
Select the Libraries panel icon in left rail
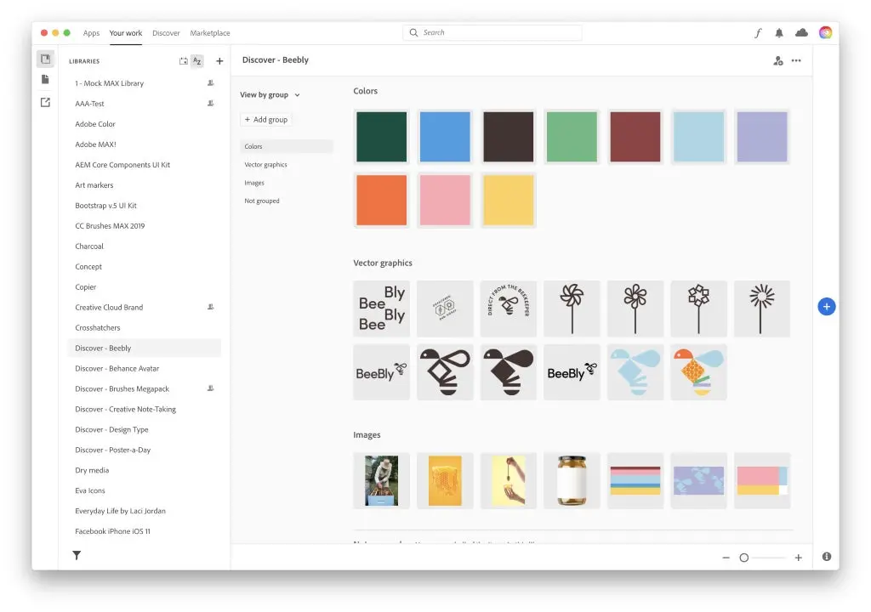[45, 59]
